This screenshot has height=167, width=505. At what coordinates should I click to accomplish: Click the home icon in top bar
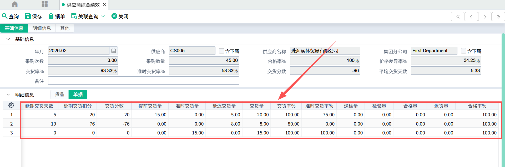point(15,4)
